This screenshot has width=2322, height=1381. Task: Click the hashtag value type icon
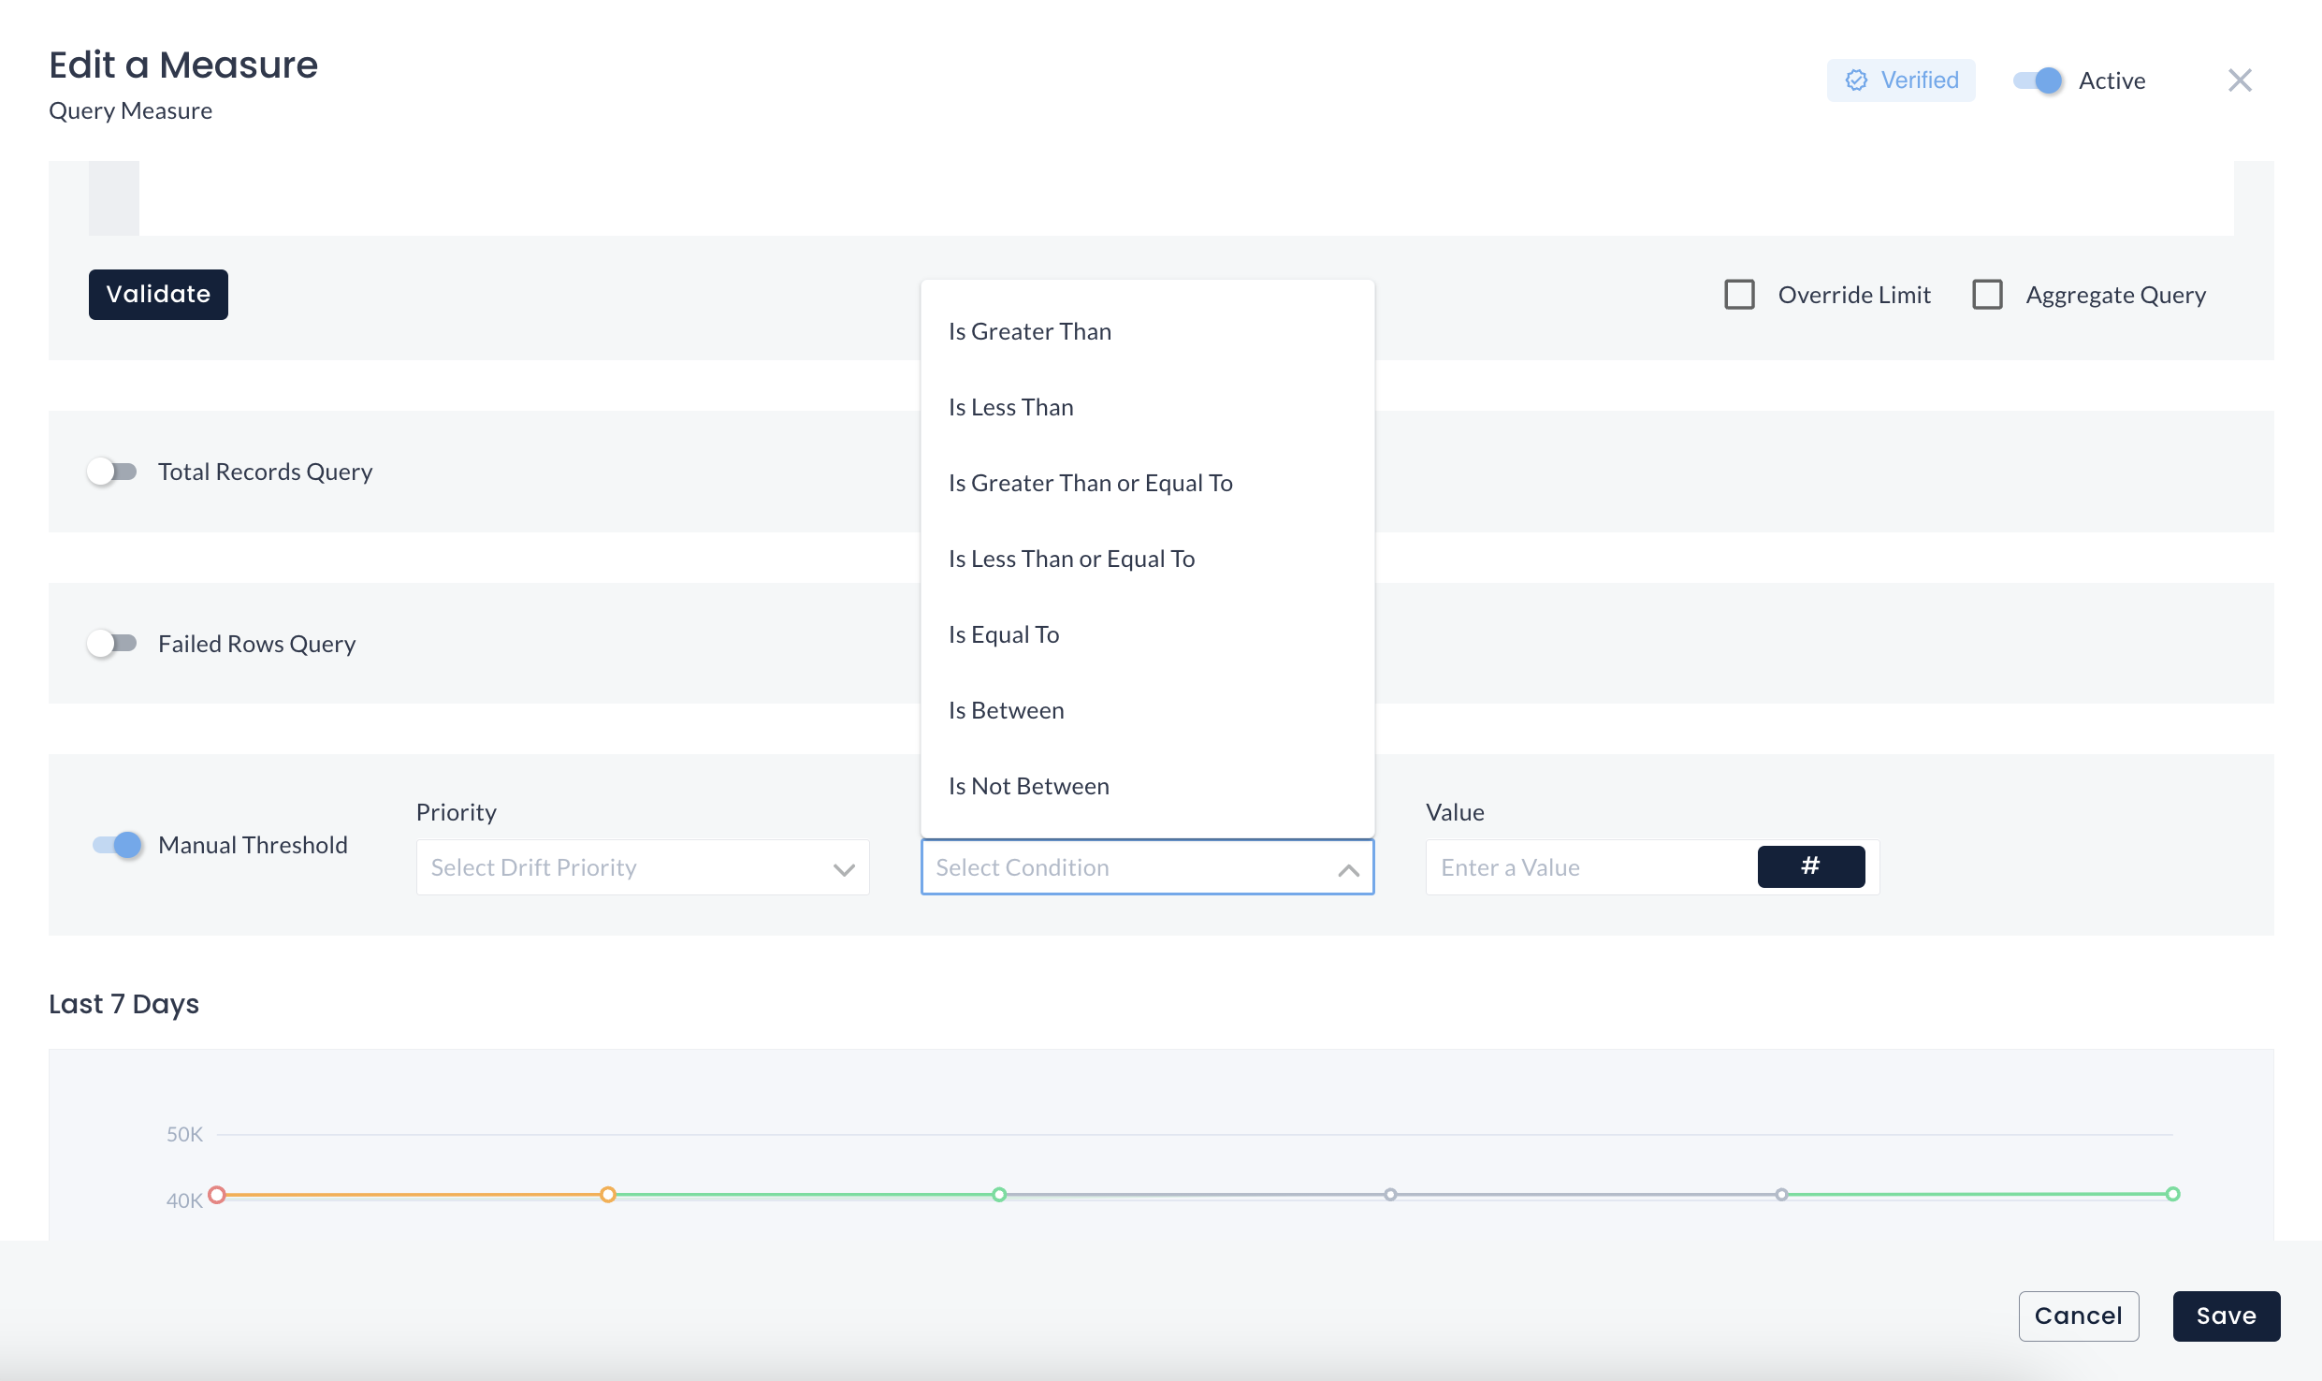tap(1811, 866)
